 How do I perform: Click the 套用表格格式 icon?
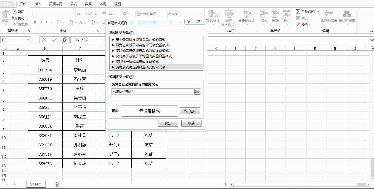click(x=229, y=14)
